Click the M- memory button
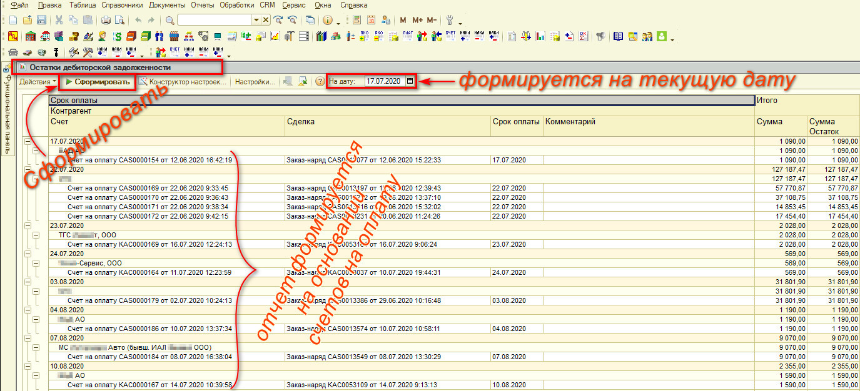This screenshot has width=860, height=391. point(432,20)
